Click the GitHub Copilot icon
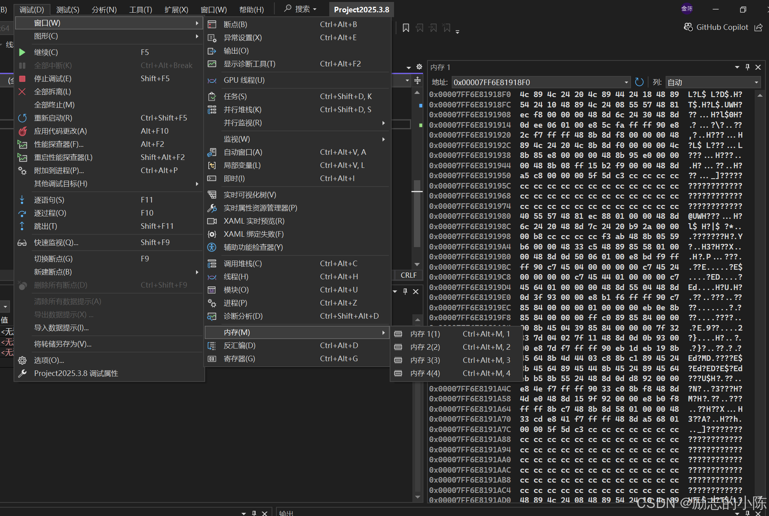769x516 pixels. (x=688, y=27)
